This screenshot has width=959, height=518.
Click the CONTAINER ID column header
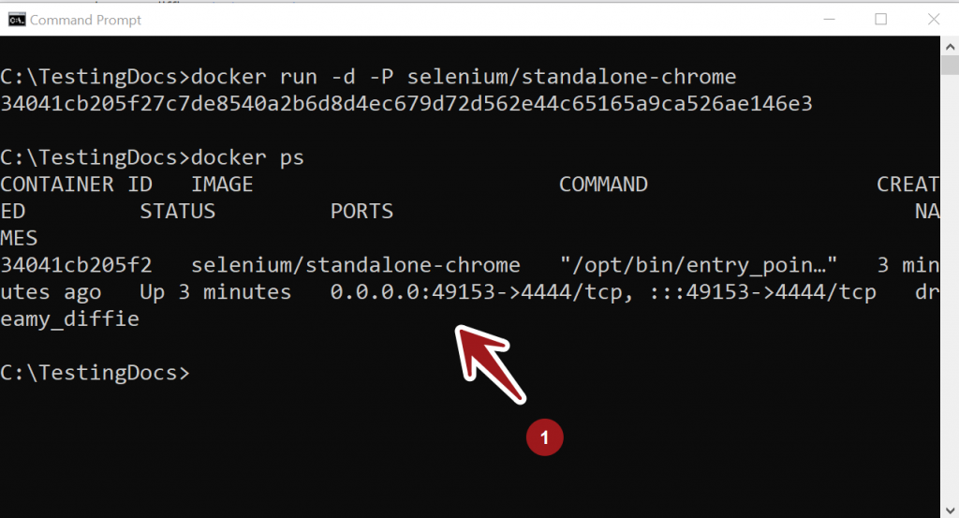77,185
